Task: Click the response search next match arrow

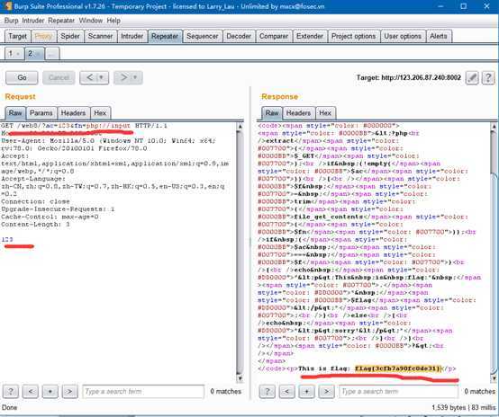Action: point(327,391)
